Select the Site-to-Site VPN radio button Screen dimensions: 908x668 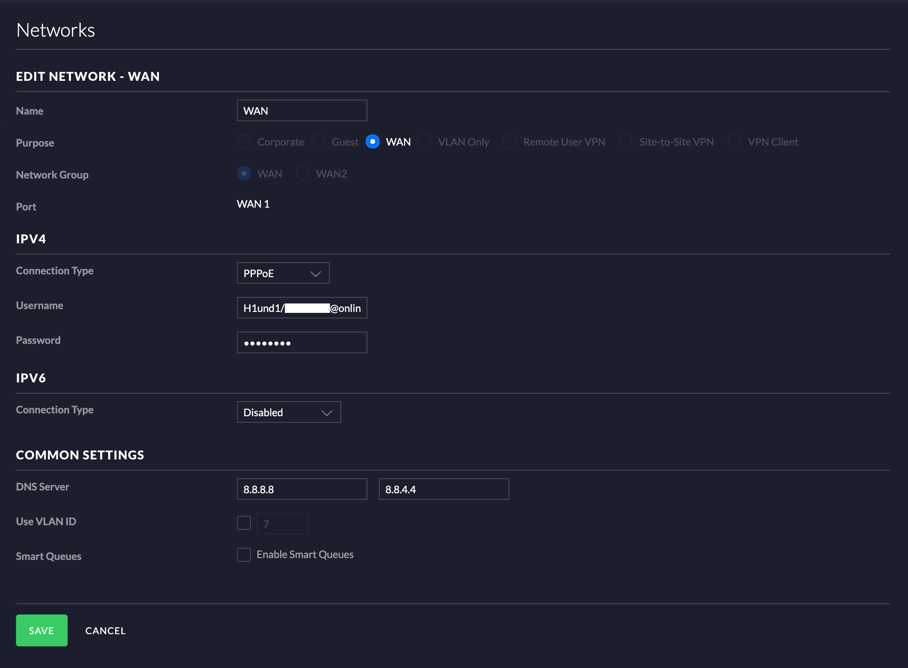626,142
